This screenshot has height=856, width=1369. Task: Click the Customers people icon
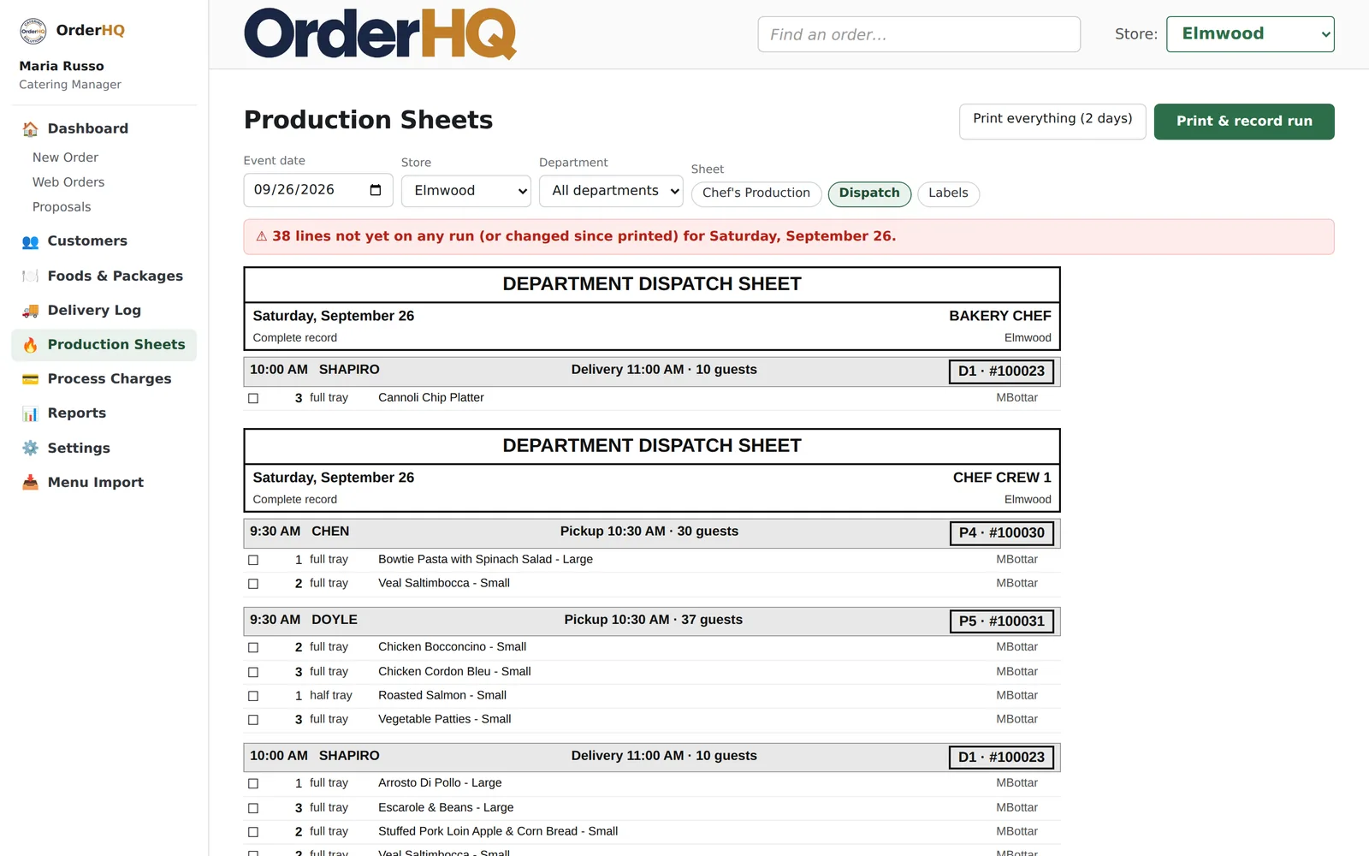coord(30,241)
